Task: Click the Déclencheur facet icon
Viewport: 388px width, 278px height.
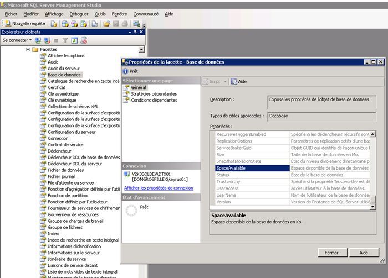Action: pyautogui.click(x=43, y=151)
